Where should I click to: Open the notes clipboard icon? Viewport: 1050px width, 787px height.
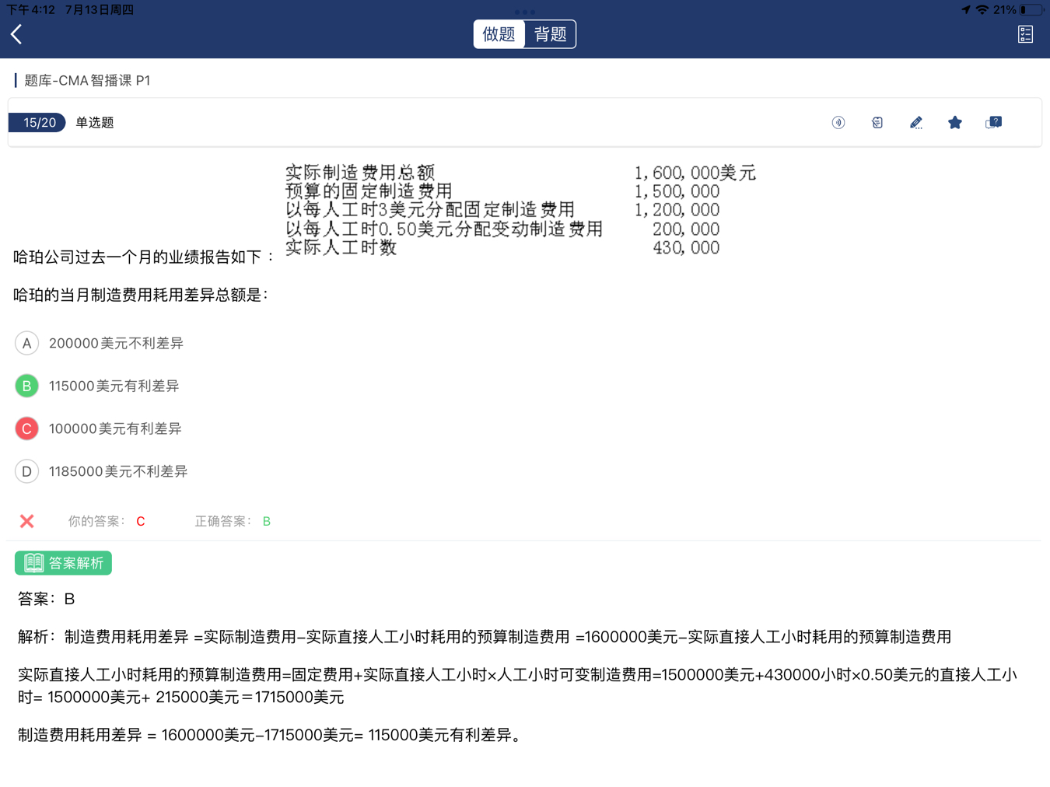[877, 123]
